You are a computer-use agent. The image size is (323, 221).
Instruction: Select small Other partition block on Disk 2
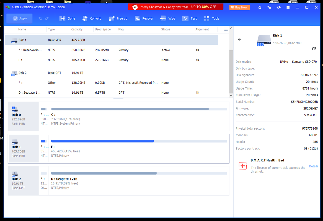[x=44, y=181]
